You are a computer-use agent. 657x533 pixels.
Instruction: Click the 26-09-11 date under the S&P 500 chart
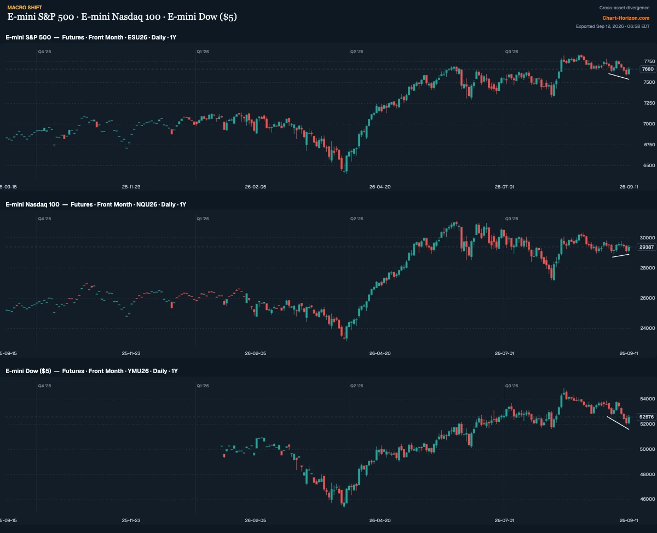629,186
